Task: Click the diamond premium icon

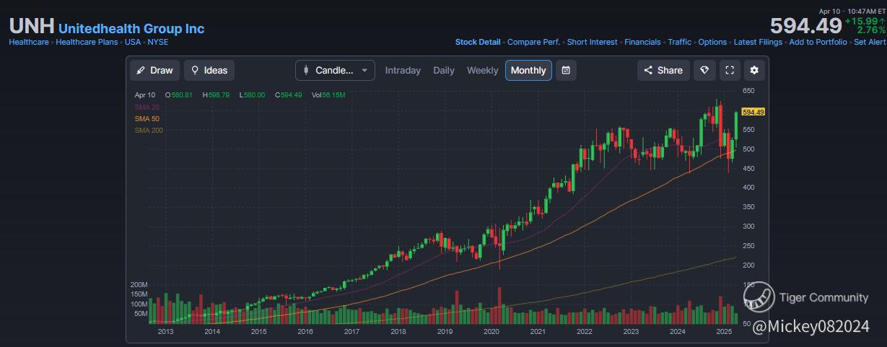Action: (705, 70)
